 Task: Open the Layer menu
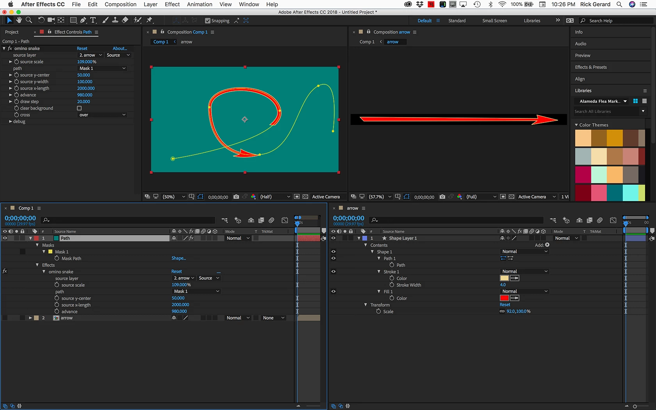[150, 4]
